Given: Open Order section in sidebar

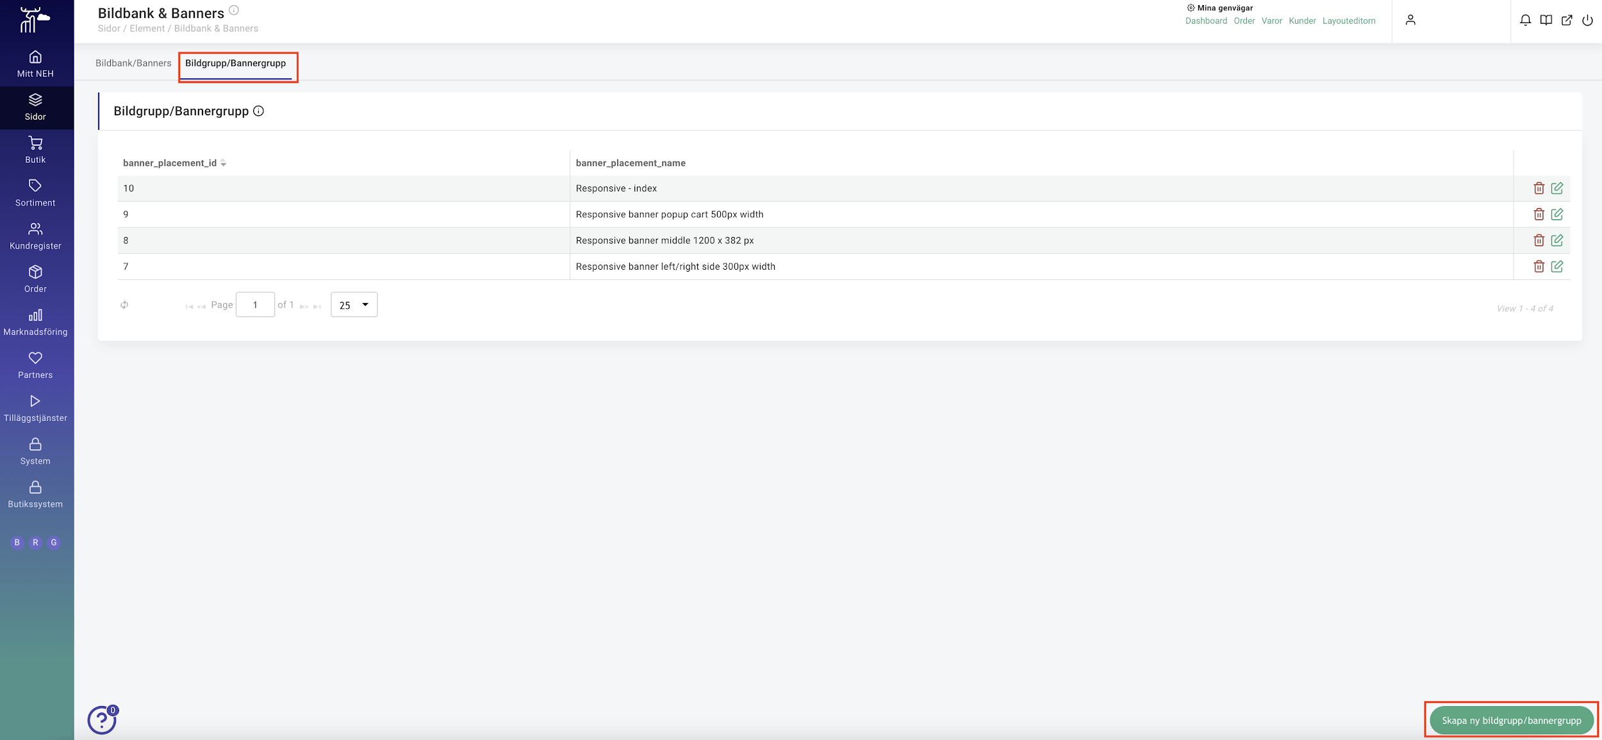Looking at the screenshot, I should click(x=36, y=279).
